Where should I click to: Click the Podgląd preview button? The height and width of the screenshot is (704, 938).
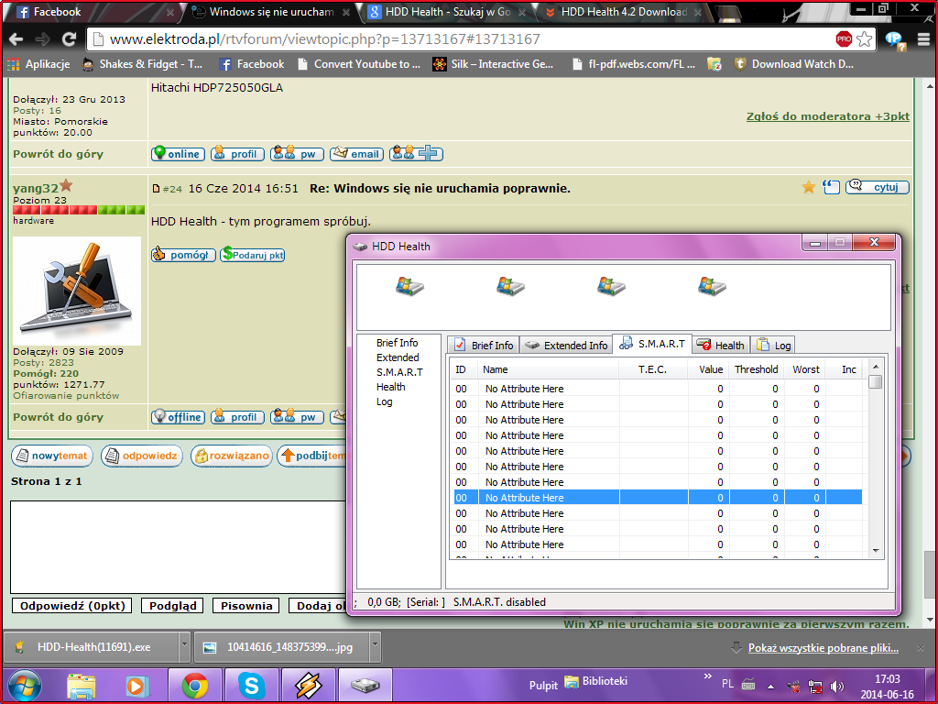pyautogui.click(x=172, y=606)
